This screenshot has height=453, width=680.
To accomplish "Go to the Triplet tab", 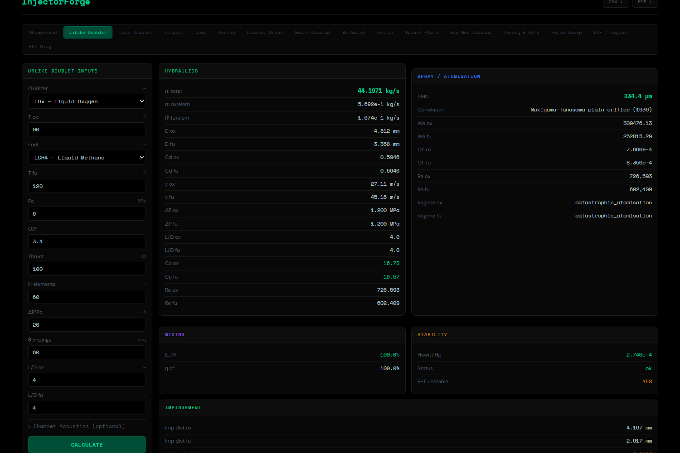I will tap(174, 33).
